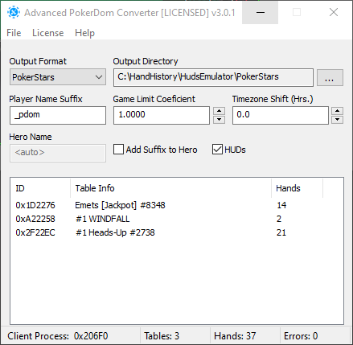353x345 pixels.
Task: Increase Timezone Shift with up arrow
Action: click(337, 111)
